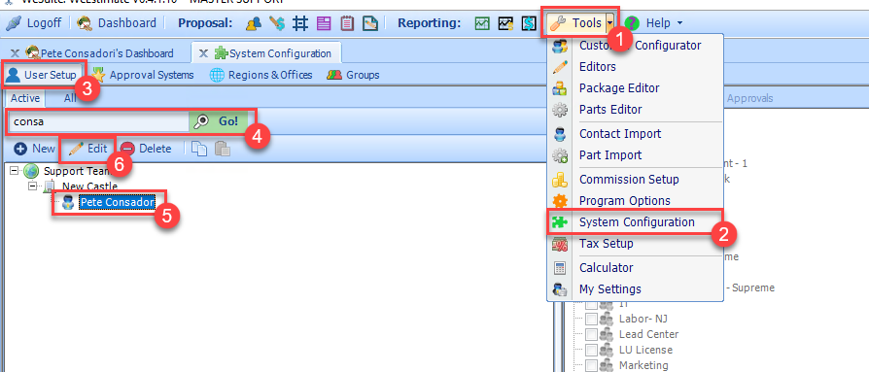The height and width of the screenshot is (372, 869).
Task: Select the System Configuration tab
Action: 273,53
